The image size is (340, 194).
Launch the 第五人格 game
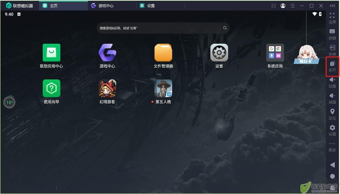(163, 88)
